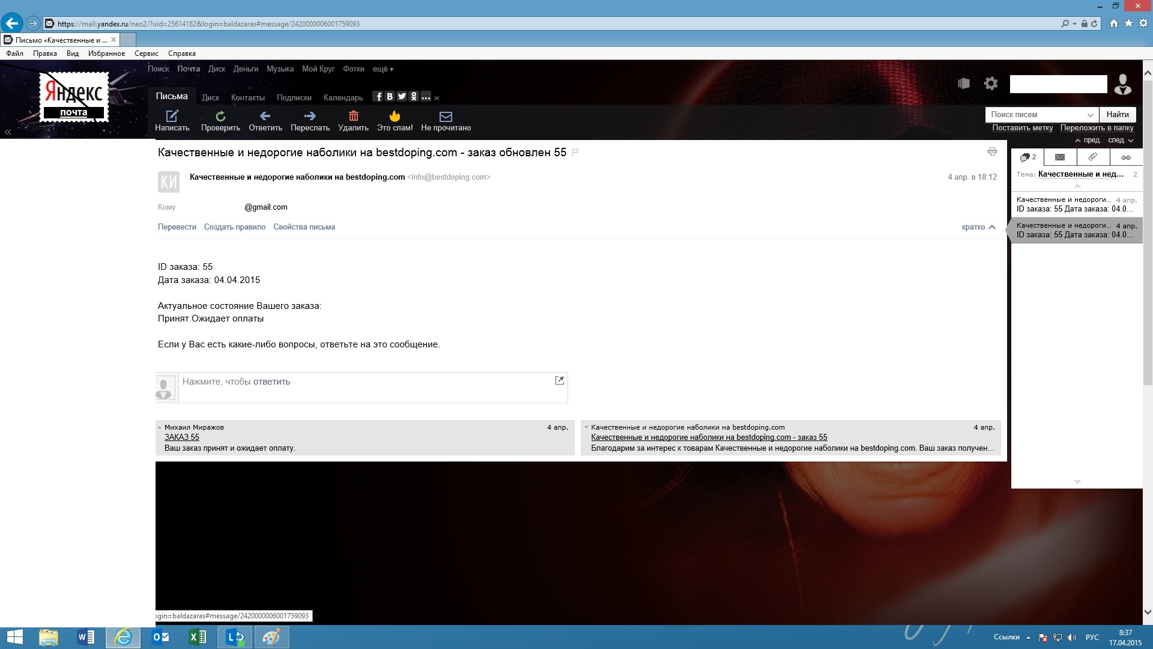1153x649 pixels.
Task: Open the Поиск писем dropdown arrow
Action: pyautogui.click(x=1090, y=115)
